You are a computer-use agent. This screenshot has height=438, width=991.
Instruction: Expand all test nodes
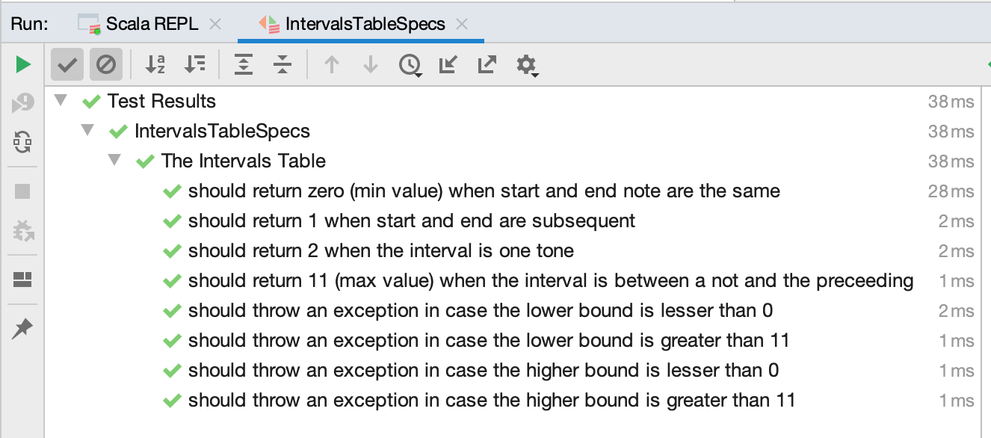pos(243,65)
